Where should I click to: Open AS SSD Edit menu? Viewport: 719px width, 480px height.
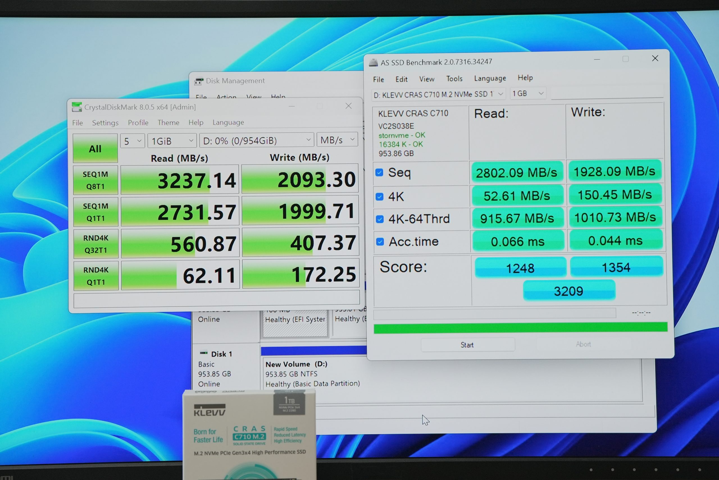401,79
